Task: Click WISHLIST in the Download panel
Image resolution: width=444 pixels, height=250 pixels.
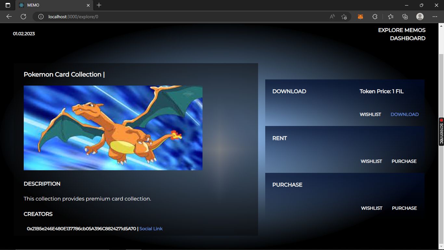Action: coord(370,114)
